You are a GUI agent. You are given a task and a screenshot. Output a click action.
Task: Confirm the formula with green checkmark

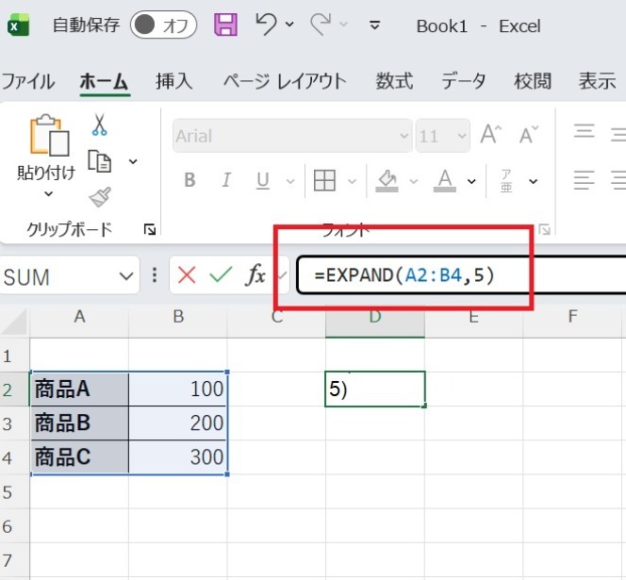(x=221, y=275)
